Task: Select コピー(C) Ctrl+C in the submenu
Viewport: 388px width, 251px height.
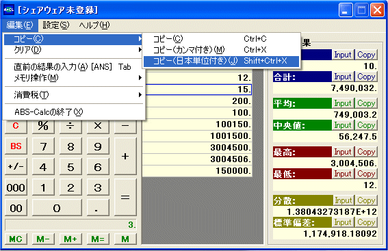Action: coord(221,39)
